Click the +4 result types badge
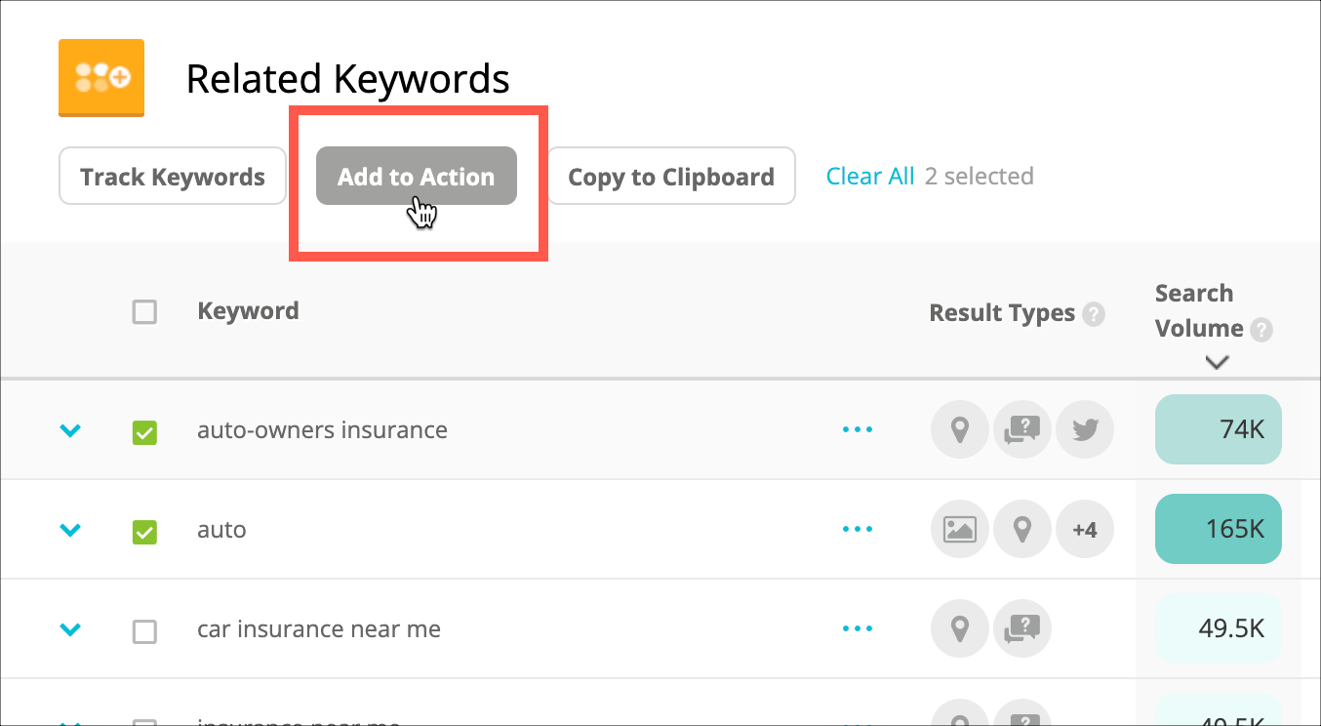The height and width of the screenshot is (726, 1321). click(x=1085, y=529)
